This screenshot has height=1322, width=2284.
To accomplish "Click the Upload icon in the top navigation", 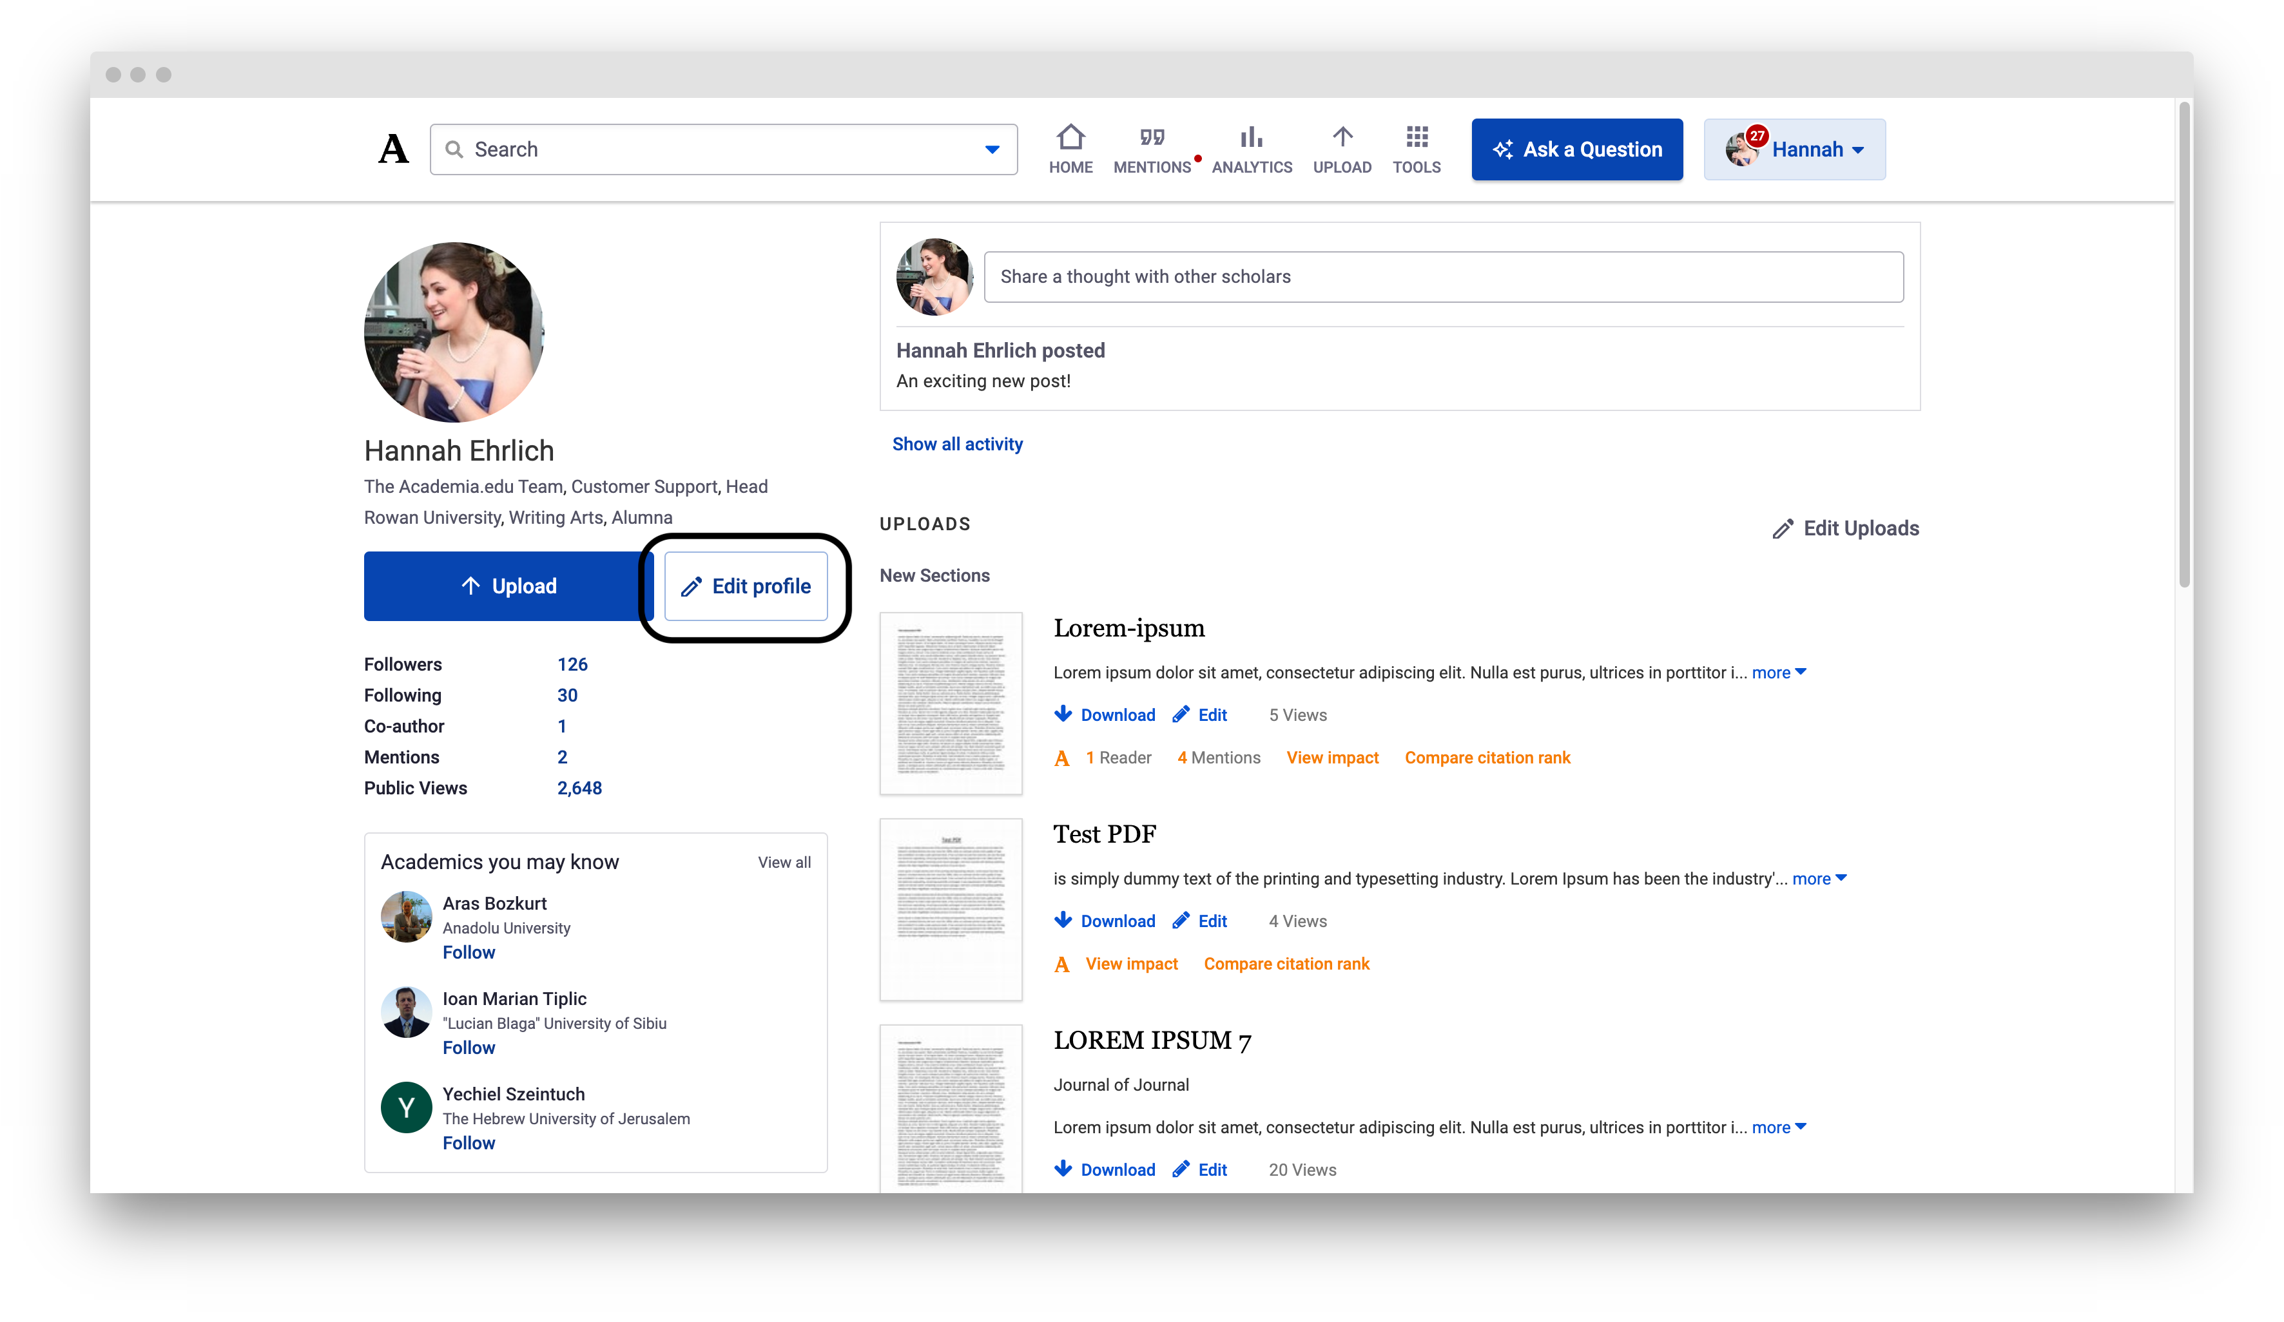I will (1341, 138).
